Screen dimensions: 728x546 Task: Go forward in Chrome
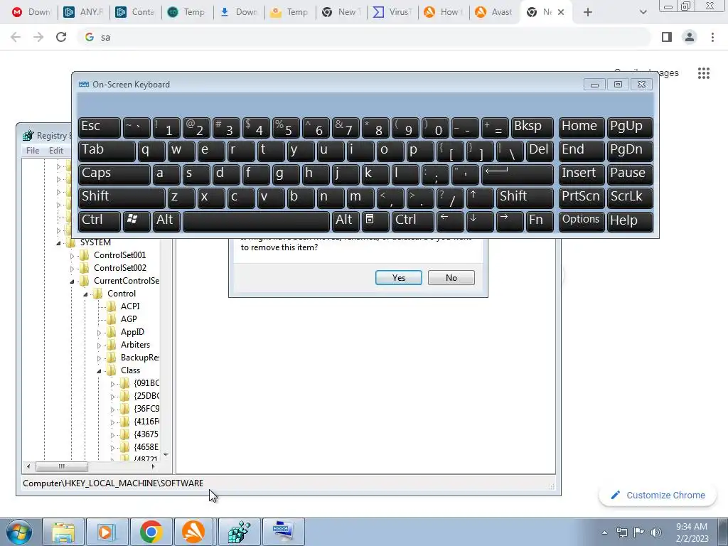point(38,37)
